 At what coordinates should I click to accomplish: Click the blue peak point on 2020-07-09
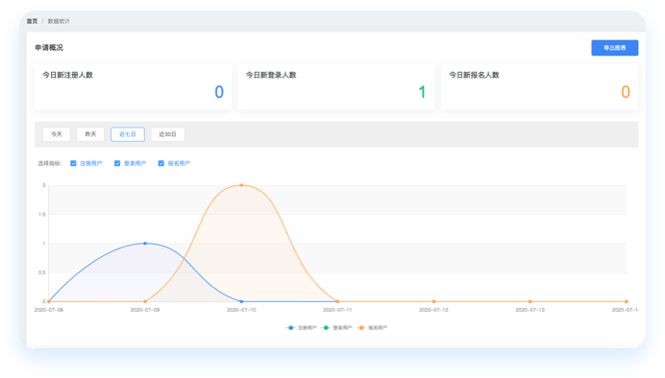click(145, 244)
